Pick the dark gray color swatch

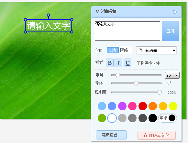click(143, 118)
